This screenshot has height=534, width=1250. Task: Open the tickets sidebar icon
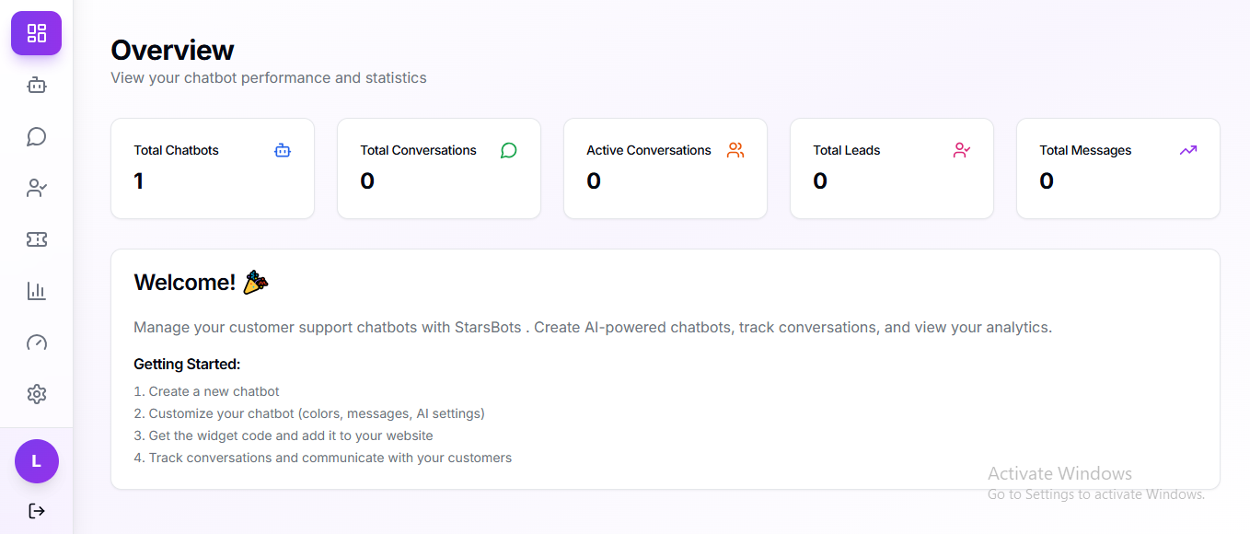point(37,239)
